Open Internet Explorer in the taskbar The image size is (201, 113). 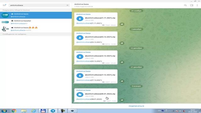pos(34,111)
